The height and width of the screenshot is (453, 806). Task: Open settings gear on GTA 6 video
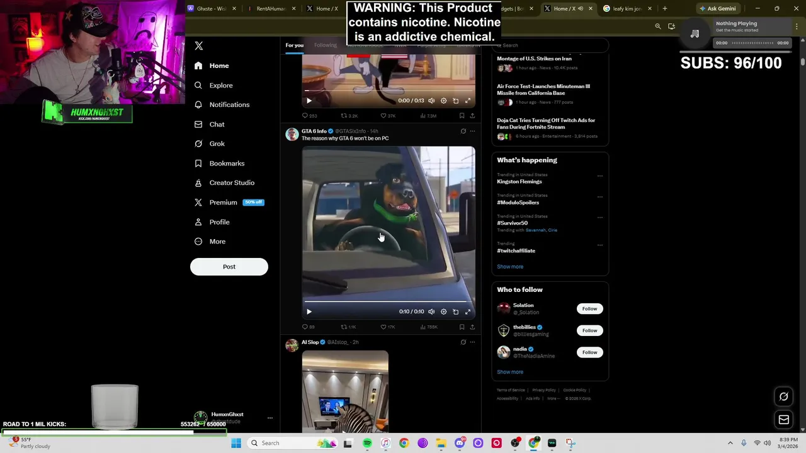pos(443,311)
